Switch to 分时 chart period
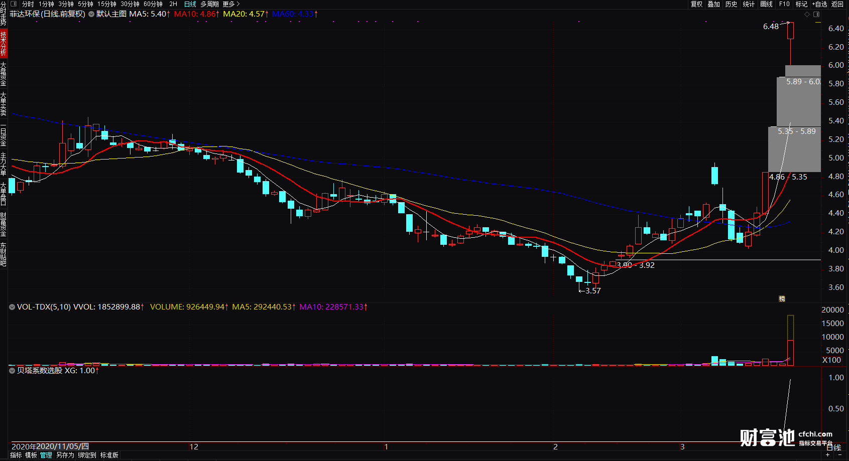 pos(28,4)
